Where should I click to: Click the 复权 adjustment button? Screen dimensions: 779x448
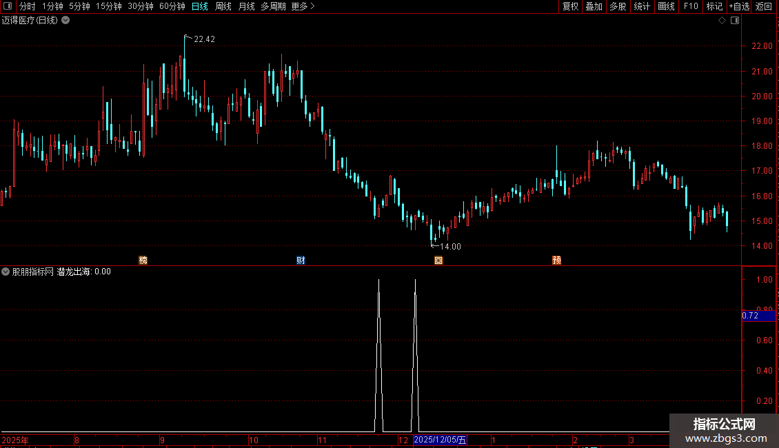[570, 6]
